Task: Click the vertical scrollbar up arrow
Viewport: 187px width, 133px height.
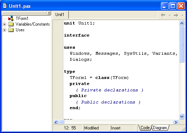Action: click(x=182, y=23)
